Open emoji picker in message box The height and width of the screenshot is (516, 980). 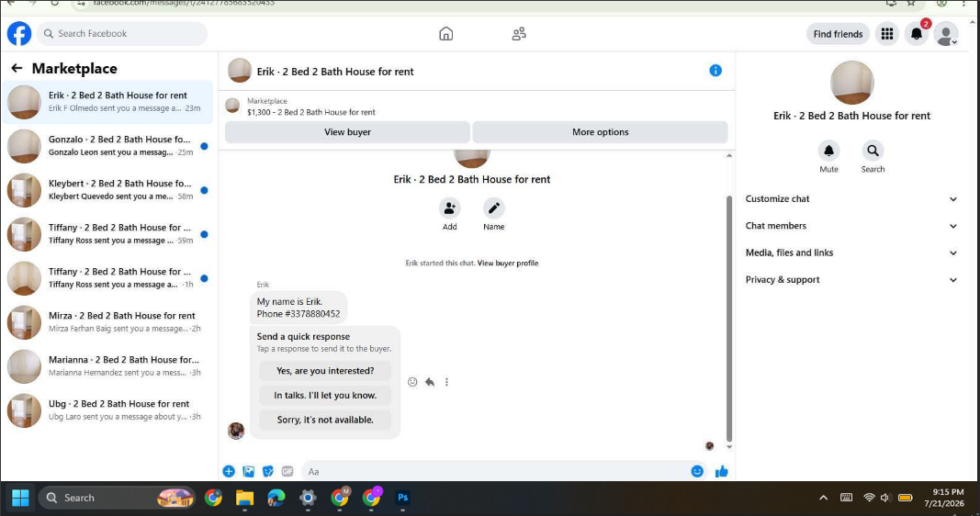click(x=697, y=472)
